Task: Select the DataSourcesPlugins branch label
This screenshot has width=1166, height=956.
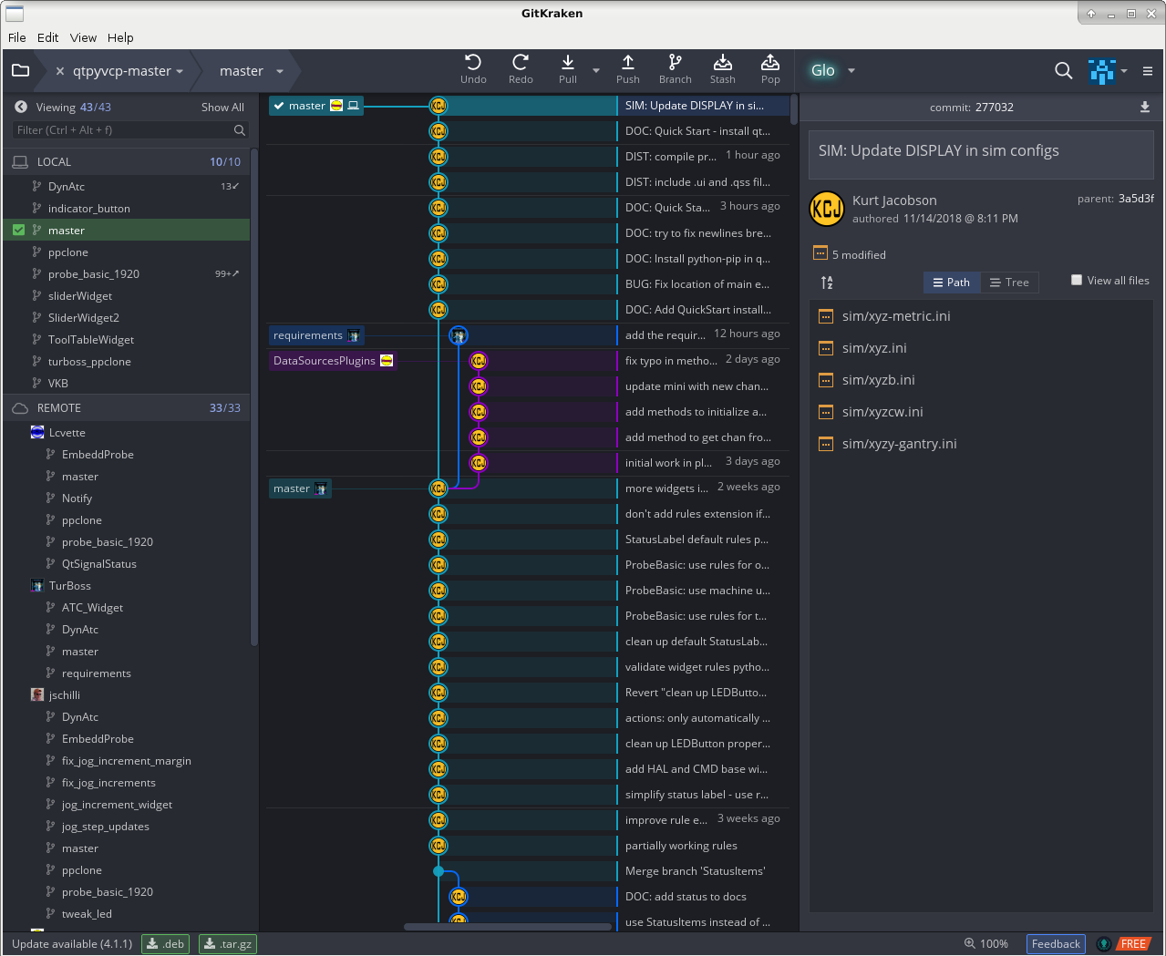Action: point(333,361)
